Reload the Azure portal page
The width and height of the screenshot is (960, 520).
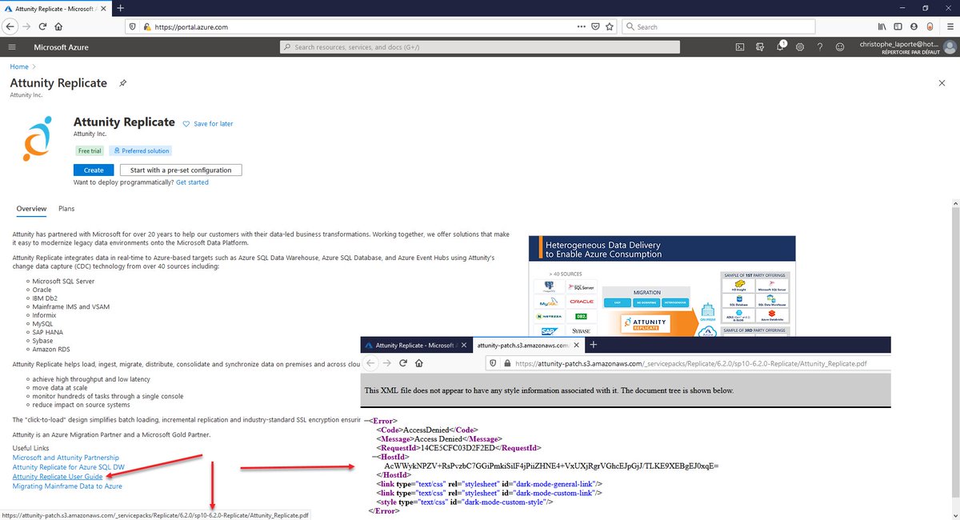tap(42, 26)
